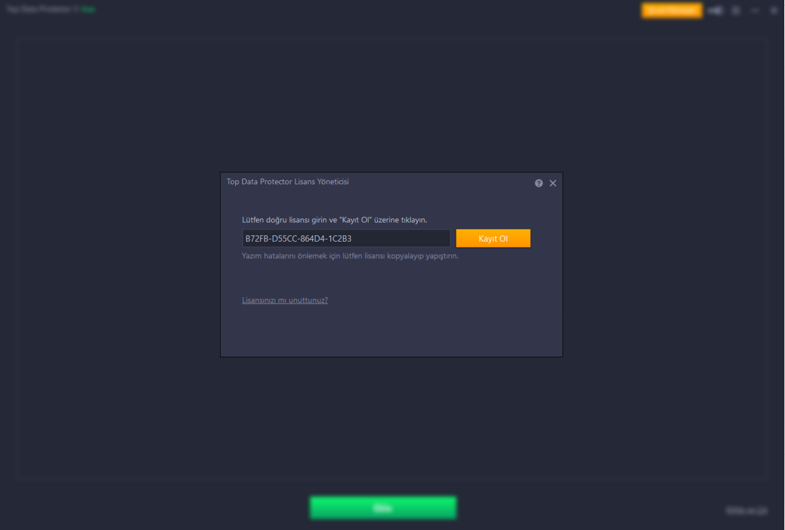This screenshot has height=530, width=785.
Task: Close the Lisans Yöneticisi dialog
Action: click(553, 183)
